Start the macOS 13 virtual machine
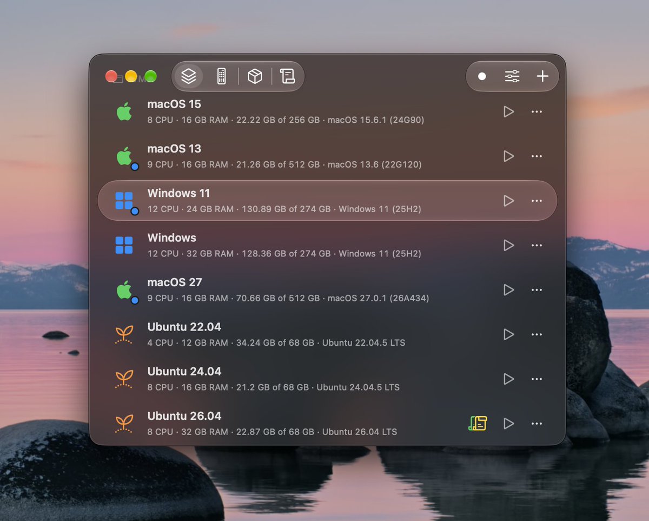This screenshot has height=521, width=649. click(x=508, y=156)
